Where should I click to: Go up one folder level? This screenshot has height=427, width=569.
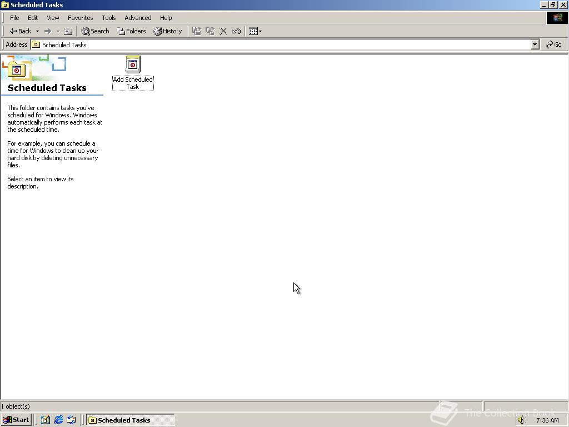click(68, 31)
